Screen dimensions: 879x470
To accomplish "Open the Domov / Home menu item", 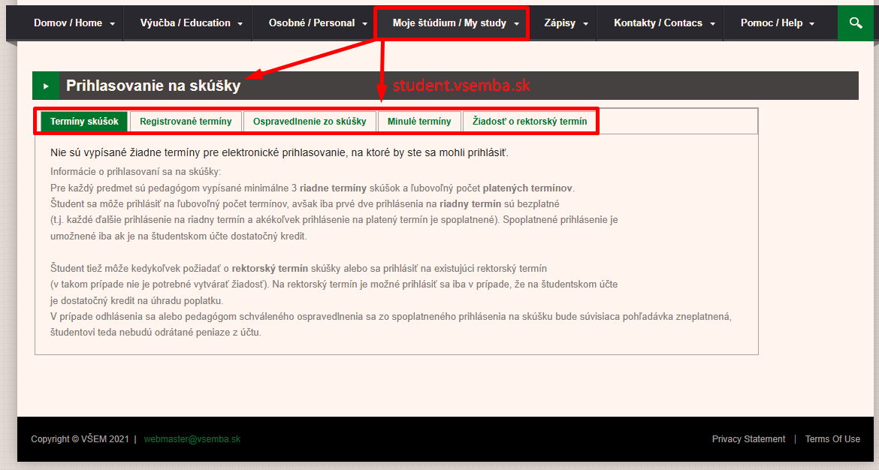I will pos(68,23).
